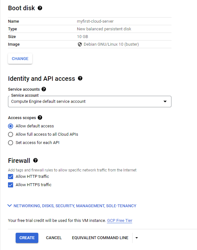
Task: Click the boot disk name myfirst-cloud-server
Action: pyautogui.click(x=95, y=21)
